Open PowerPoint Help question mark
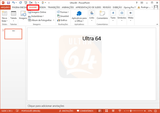 (x=137, y=3)
